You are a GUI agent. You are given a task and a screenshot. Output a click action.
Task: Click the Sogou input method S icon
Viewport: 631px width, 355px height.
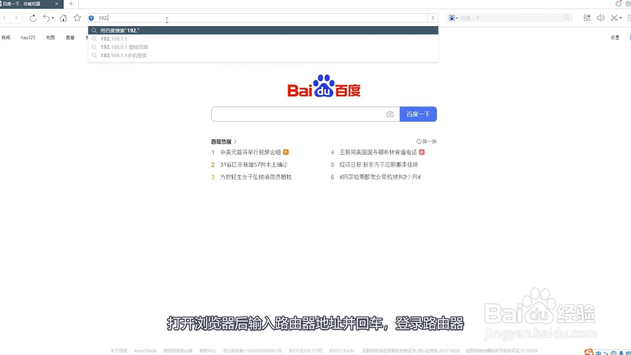click(x=589, y=352)
